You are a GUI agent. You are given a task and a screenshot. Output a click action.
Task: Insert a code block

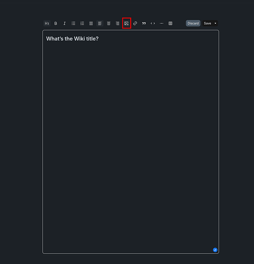click(x=153, y=23)
